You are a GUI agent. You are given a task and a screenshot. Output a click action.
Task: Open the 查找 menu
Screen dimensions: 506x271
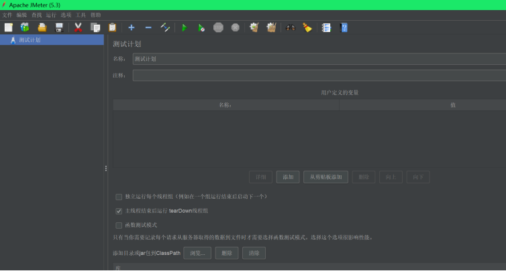(x=36, y=15)
